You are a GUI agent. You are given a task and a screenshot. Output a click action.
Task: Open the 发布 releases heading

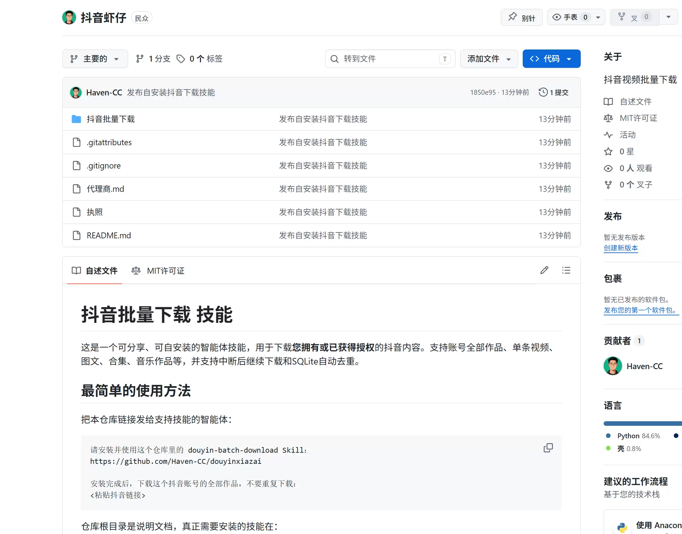(613, 216)
